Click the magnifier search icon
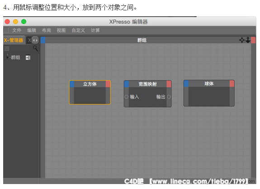 [x=35, y=48]
